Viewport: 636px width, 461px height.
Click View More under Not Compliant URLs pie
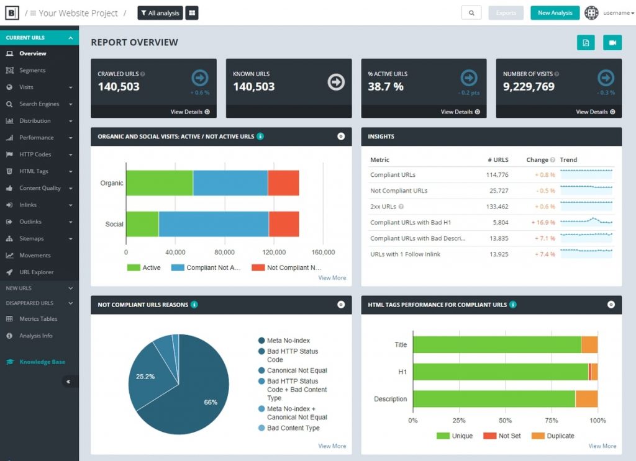tap(332, 446)
